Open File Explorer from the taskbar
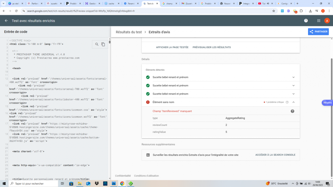 click(x=80, y=184)
